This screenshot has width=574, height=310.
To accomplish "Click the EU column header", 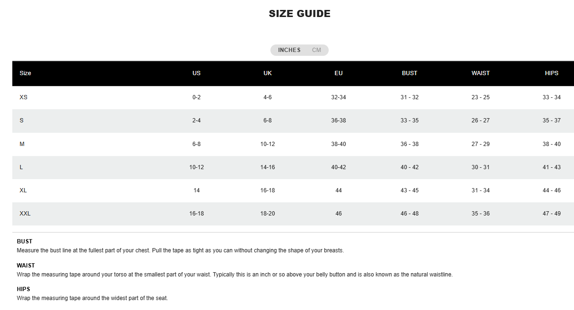I will coord(339,73).
